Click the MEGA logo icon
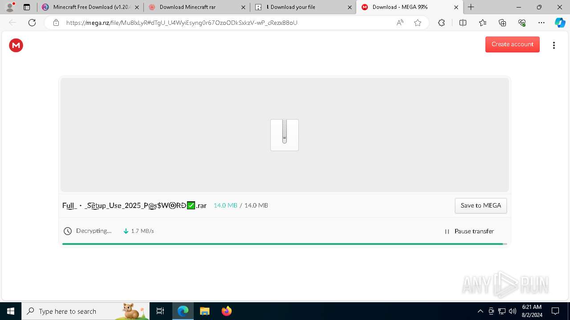 click(x=16, y=45)
